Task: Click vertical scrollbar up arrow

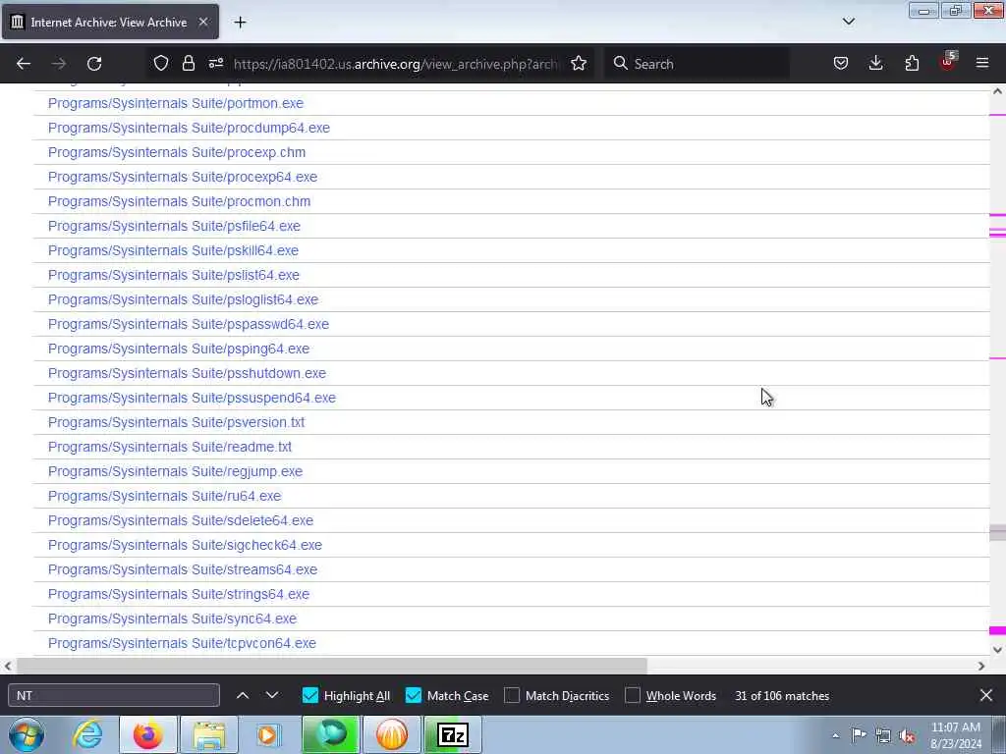Action: coord(998,91)
